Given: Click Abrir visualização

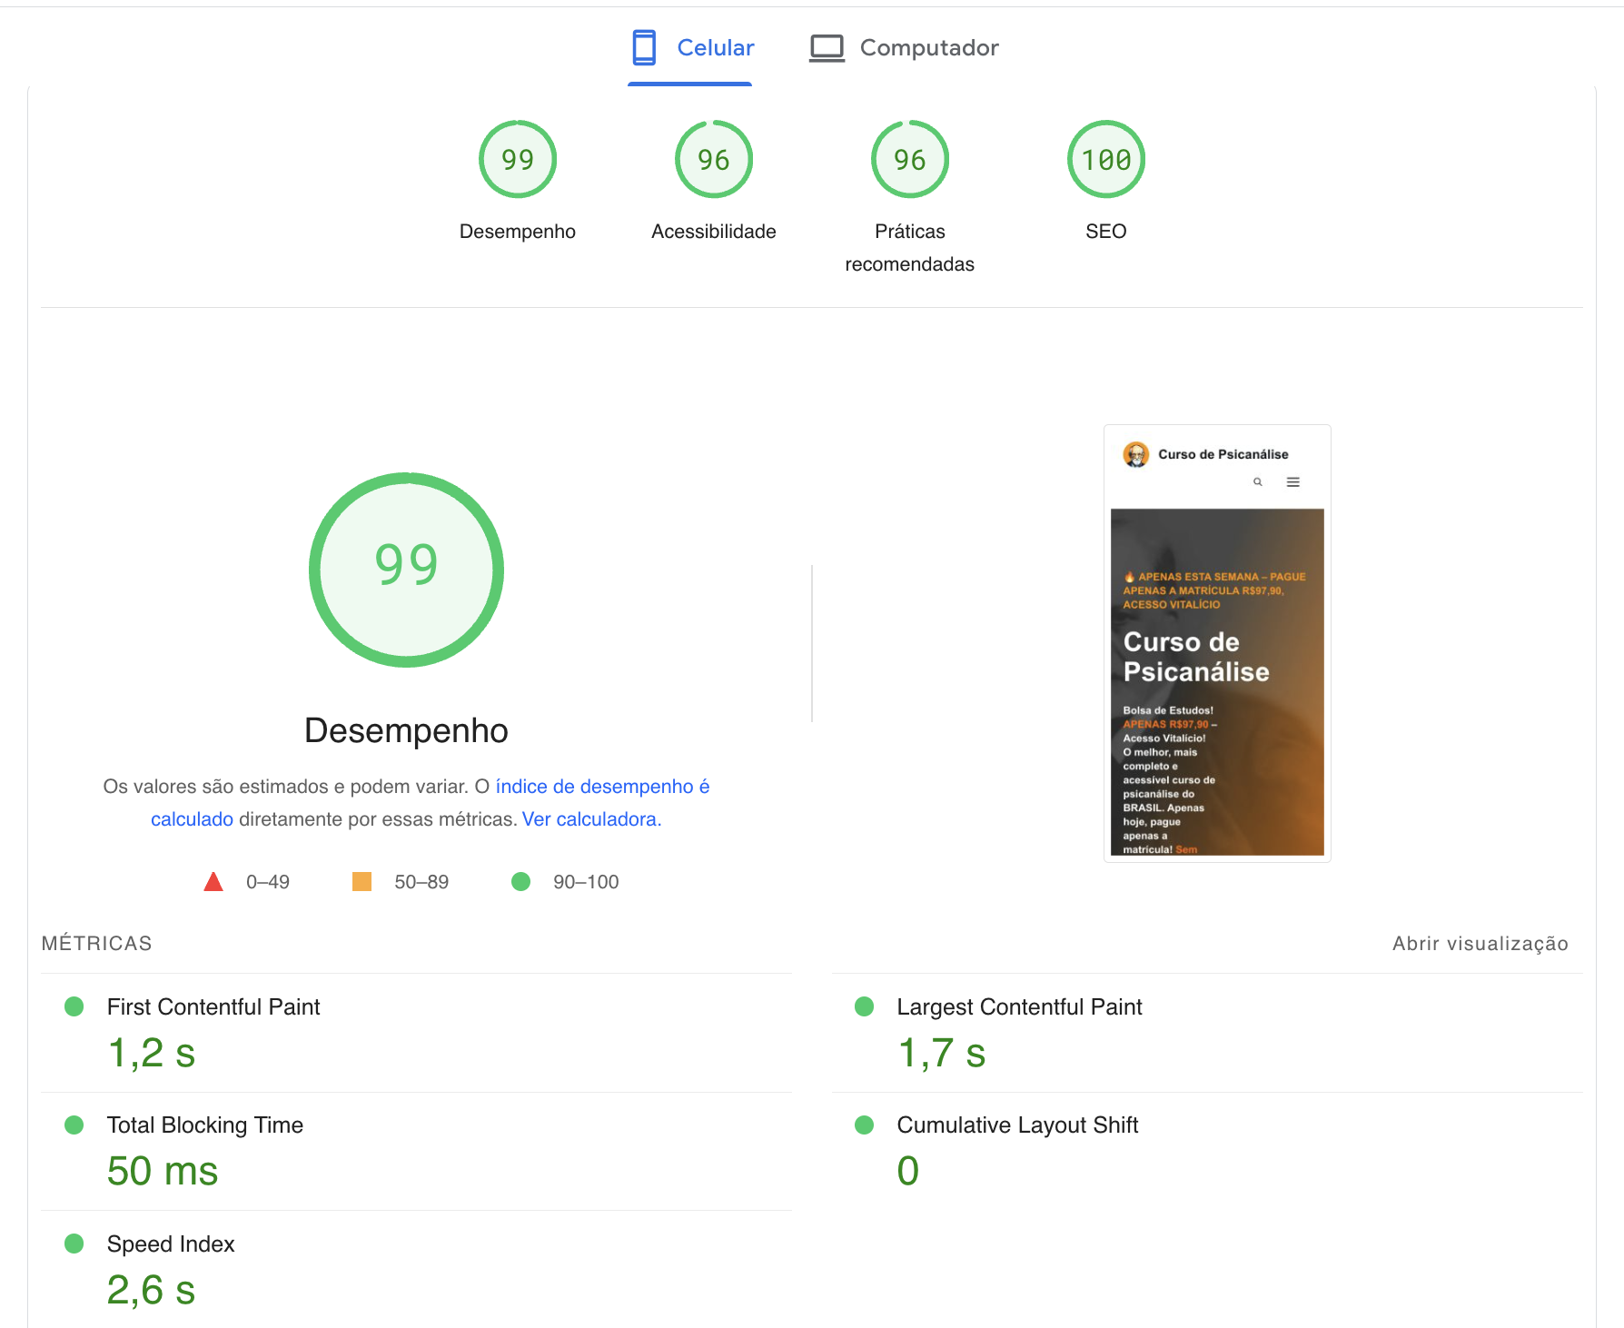Looking at the screenshot, I should pos(1480,944).
